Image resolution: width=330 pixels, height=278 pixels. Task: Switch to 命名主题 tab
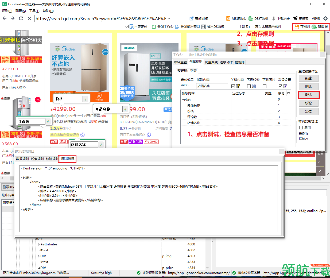(x=180, y=62)
